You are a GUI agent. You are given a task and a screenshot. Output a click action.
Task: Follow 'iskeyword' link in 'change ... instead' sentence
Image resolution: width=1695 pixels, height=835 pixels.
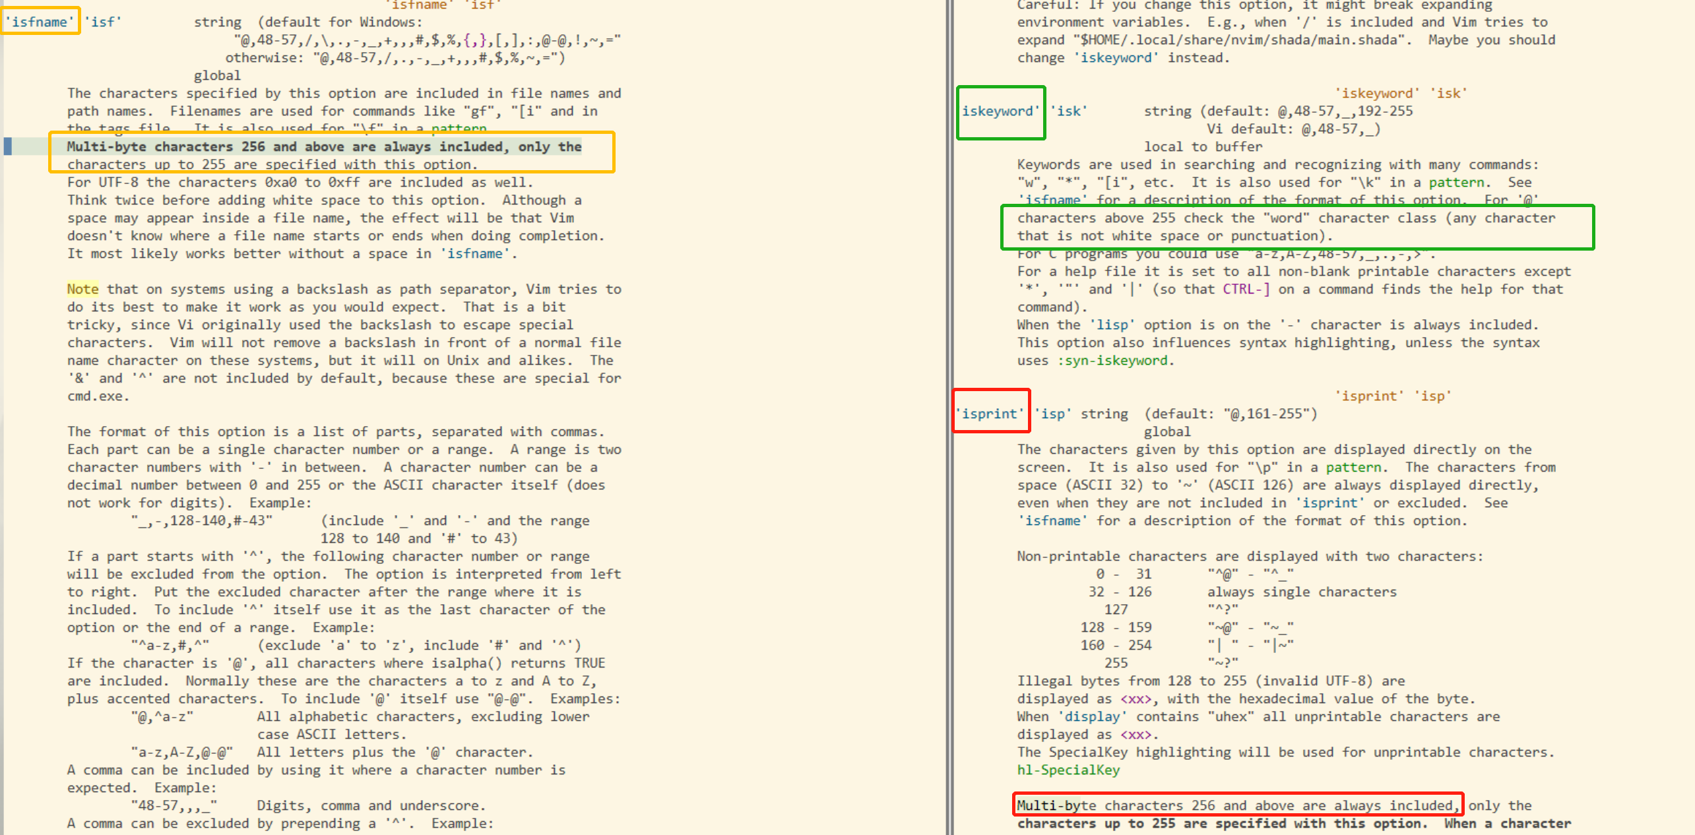pyautogui.click(x=1116, y=57)
